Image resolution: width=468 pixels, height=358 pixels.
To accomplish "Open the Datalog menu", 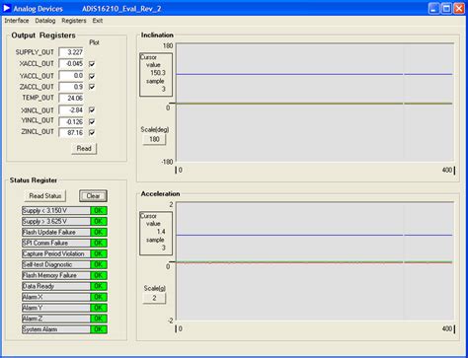I will 45,21.
